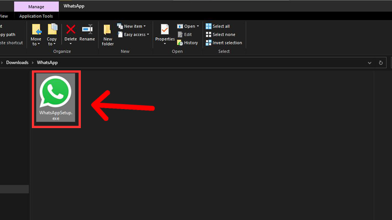Click the Rename icon
Image resolution: width=392 pixels, height=220 pixels.
[87, 29]
